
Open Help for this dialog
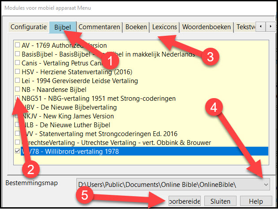[256, 201]
